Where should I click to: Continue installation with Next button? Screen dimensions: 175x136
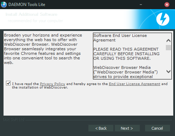point(127,128)
